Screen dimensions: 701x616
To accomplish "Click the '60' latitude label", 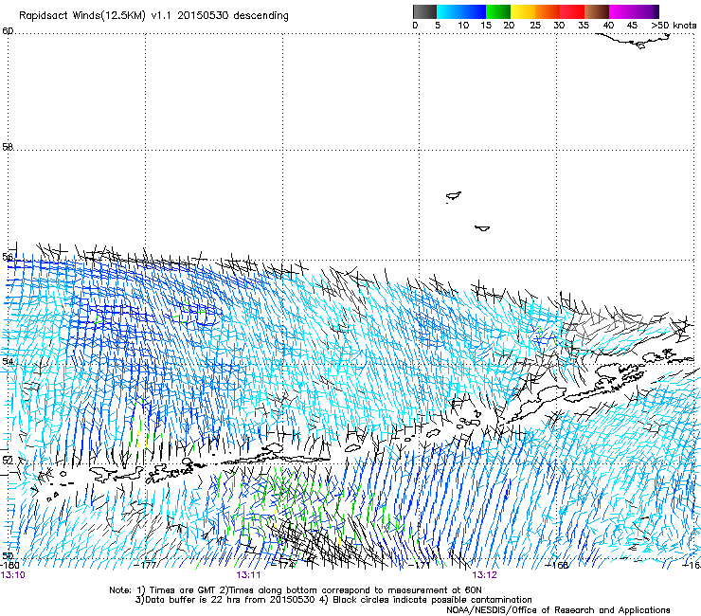I will (8, 31).
